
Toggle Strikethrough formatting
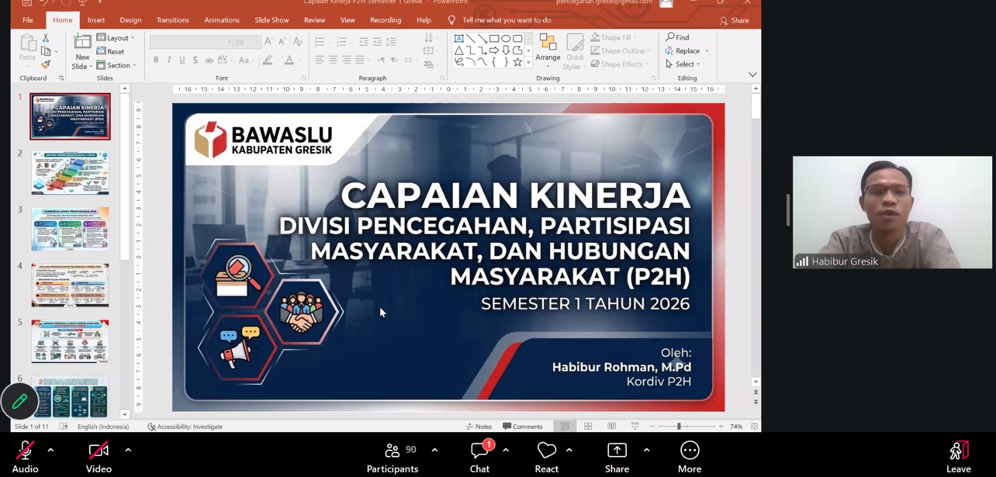[x=209, y=60]
